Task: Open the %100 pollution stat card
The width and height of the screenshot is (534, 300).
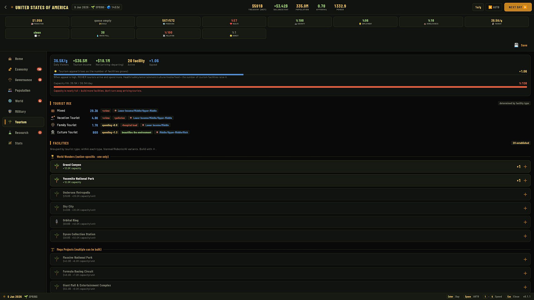Action: 169,34
